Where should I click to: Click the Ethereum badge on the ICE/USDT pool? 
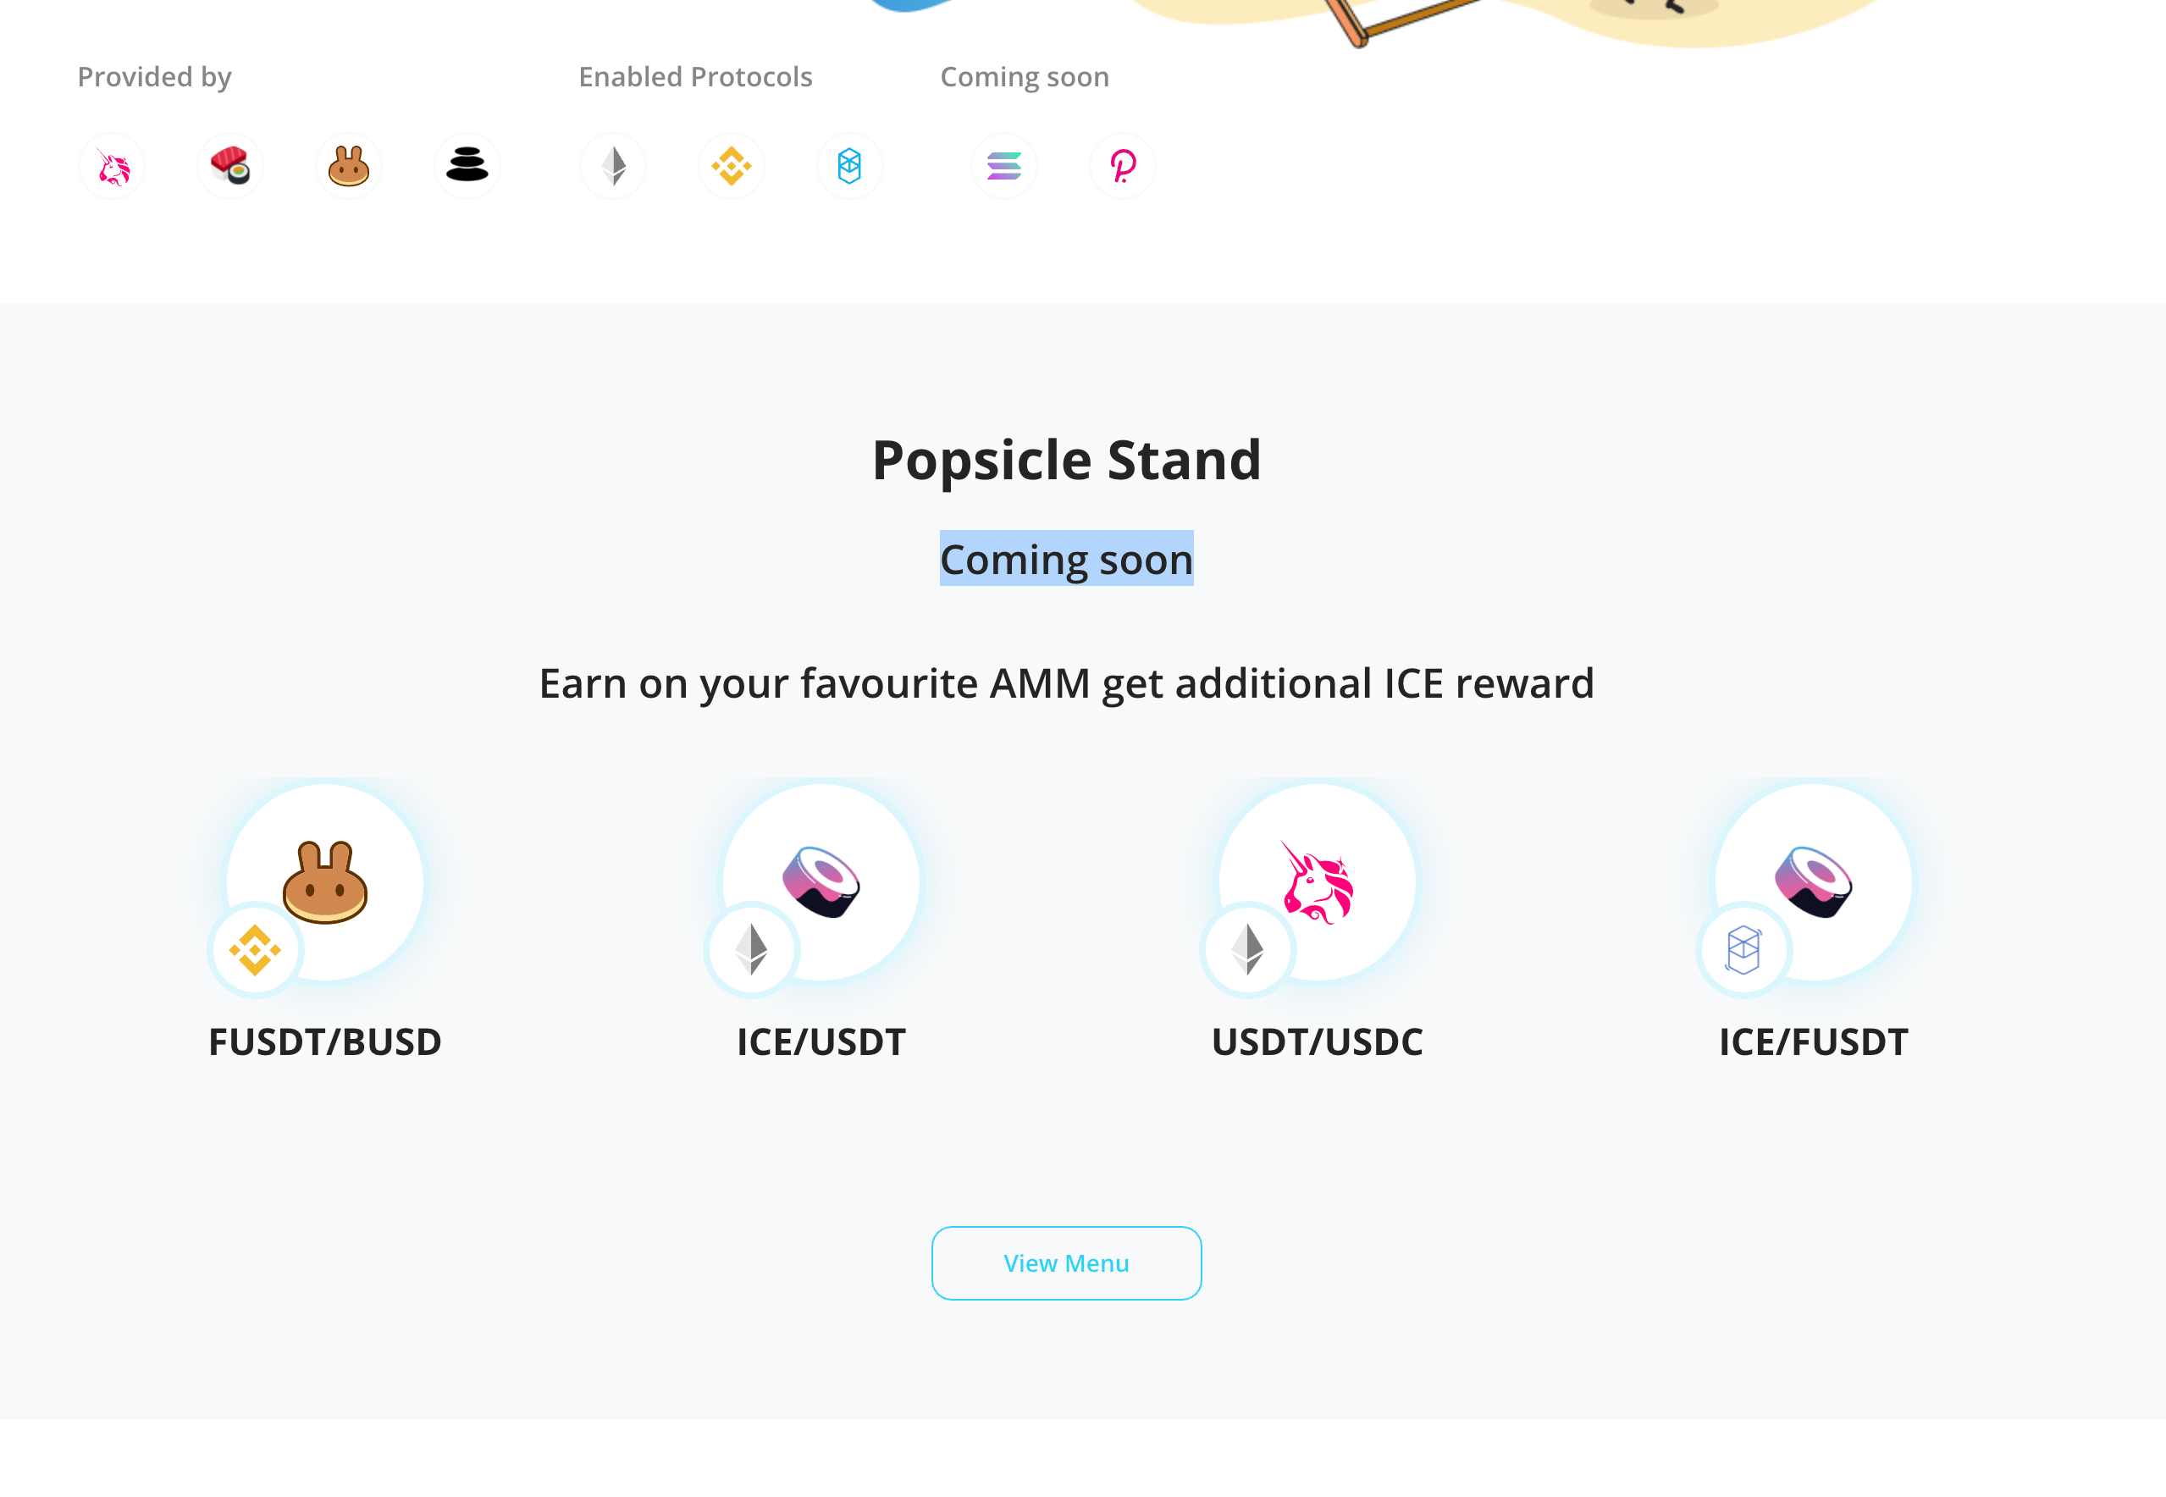(750, 948)
